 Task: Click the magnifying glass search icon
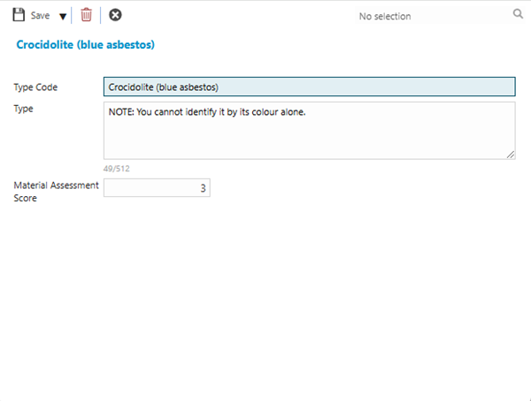click(518, 14)
